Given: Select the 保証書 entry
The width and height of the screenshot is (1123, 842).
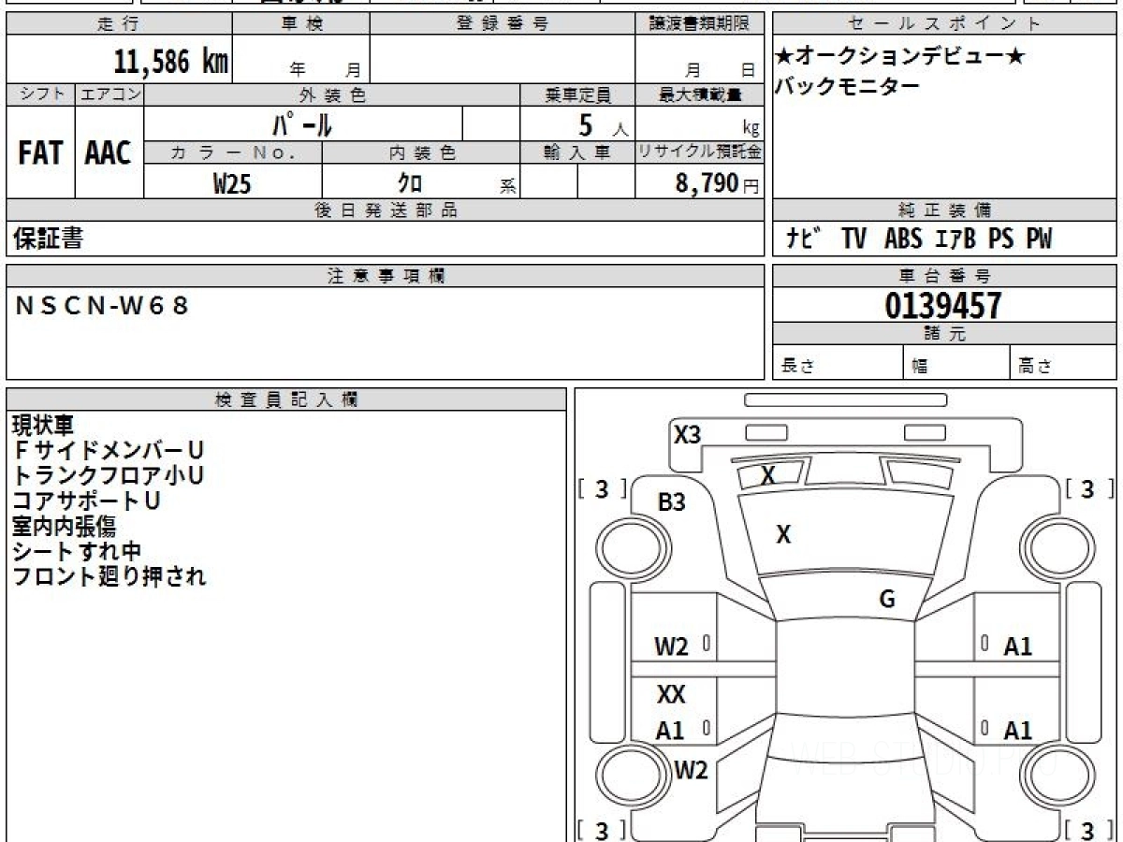Looking at the screenshot, I should click(x=48, y=239).
